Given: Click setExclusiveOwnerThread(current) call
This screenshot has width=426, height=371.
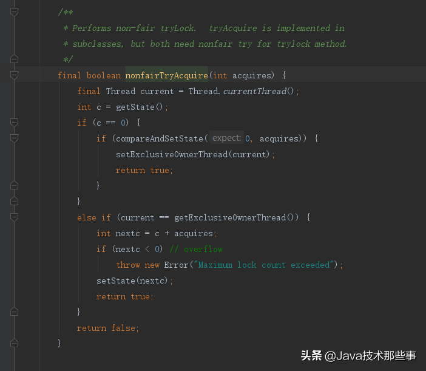Looking at the screenshot, I should pos(192,154).
